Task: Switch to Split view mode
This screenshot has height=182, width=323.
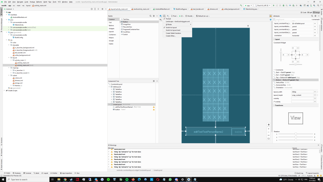Action: (310, 12)
